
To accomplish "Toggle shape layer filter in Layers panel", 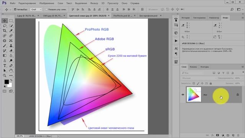I will 228,73.
